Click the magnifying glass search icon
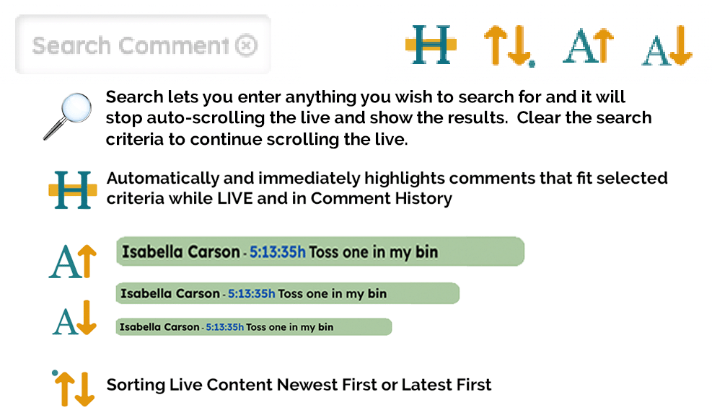This screenshot has height=415, width=712. 67,117
